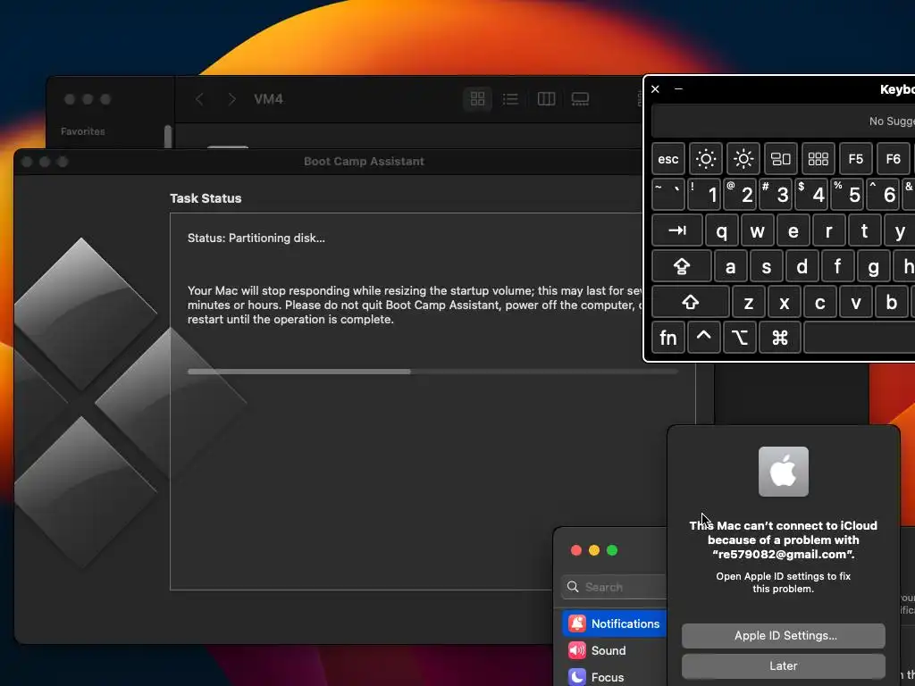Dismiss iCloud alert with Later

point(784,665)
